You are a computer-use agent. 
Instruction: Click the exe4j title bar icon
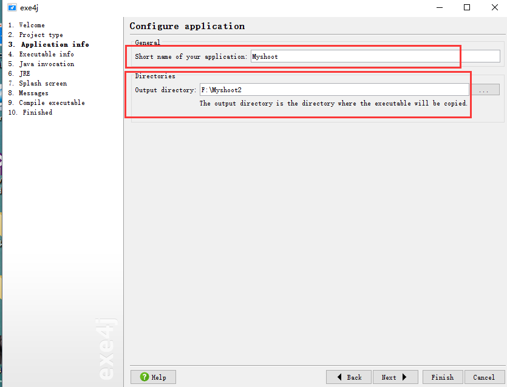click(x=12, y=7)
